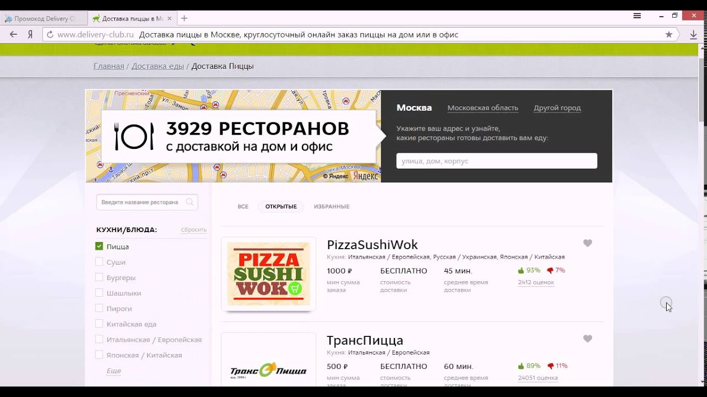The height and width of the screenshot is (397, 707).
Task: Click the fork and plate restaurants icon
Action: coord(134,137)
